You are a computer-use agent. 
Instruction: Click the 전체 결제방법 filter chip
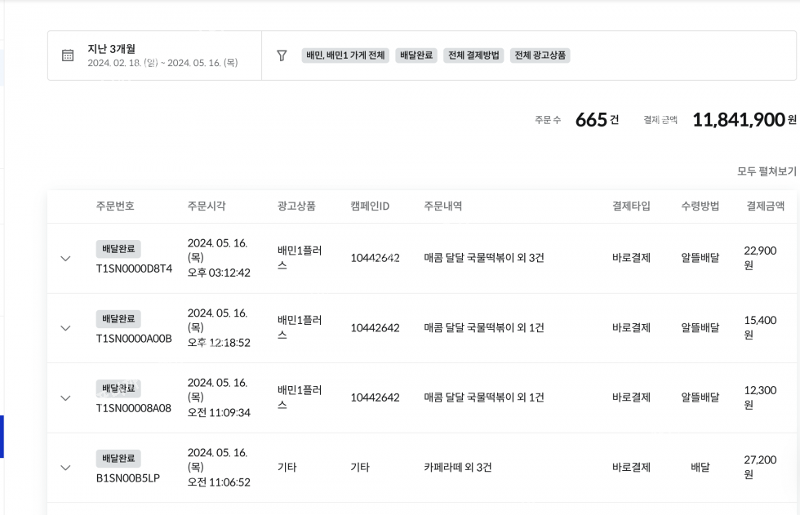[473, 55]
